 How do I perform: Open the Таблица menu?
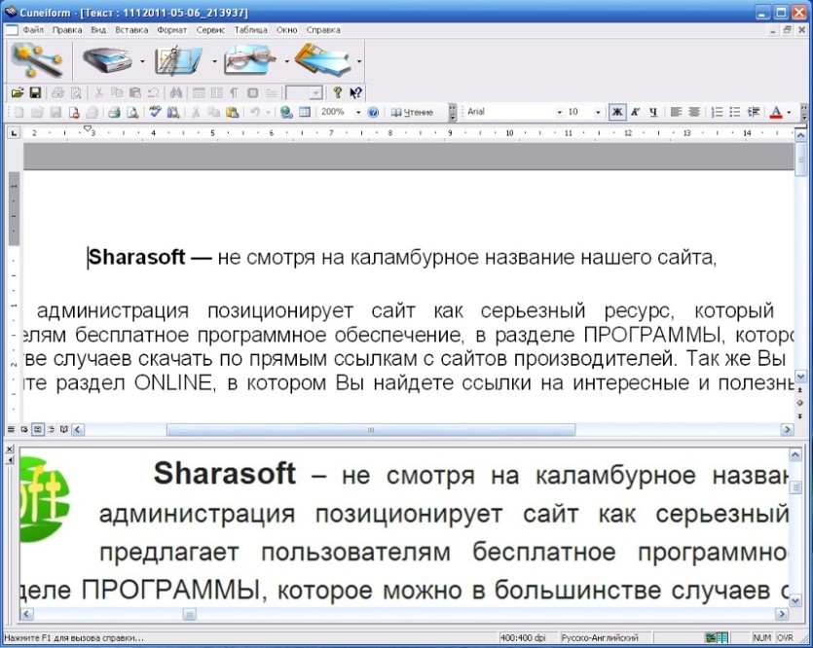coord(250,30)
